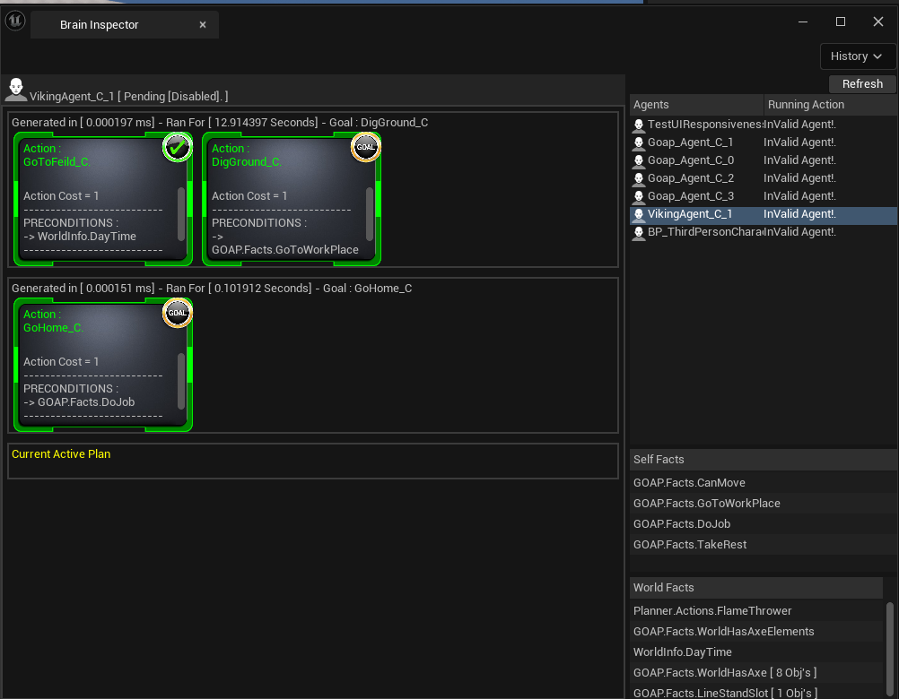This screenshot has height=699, width=899.
Task: Click the Unreal Engine logo icon
Action: tap(15, 22)
